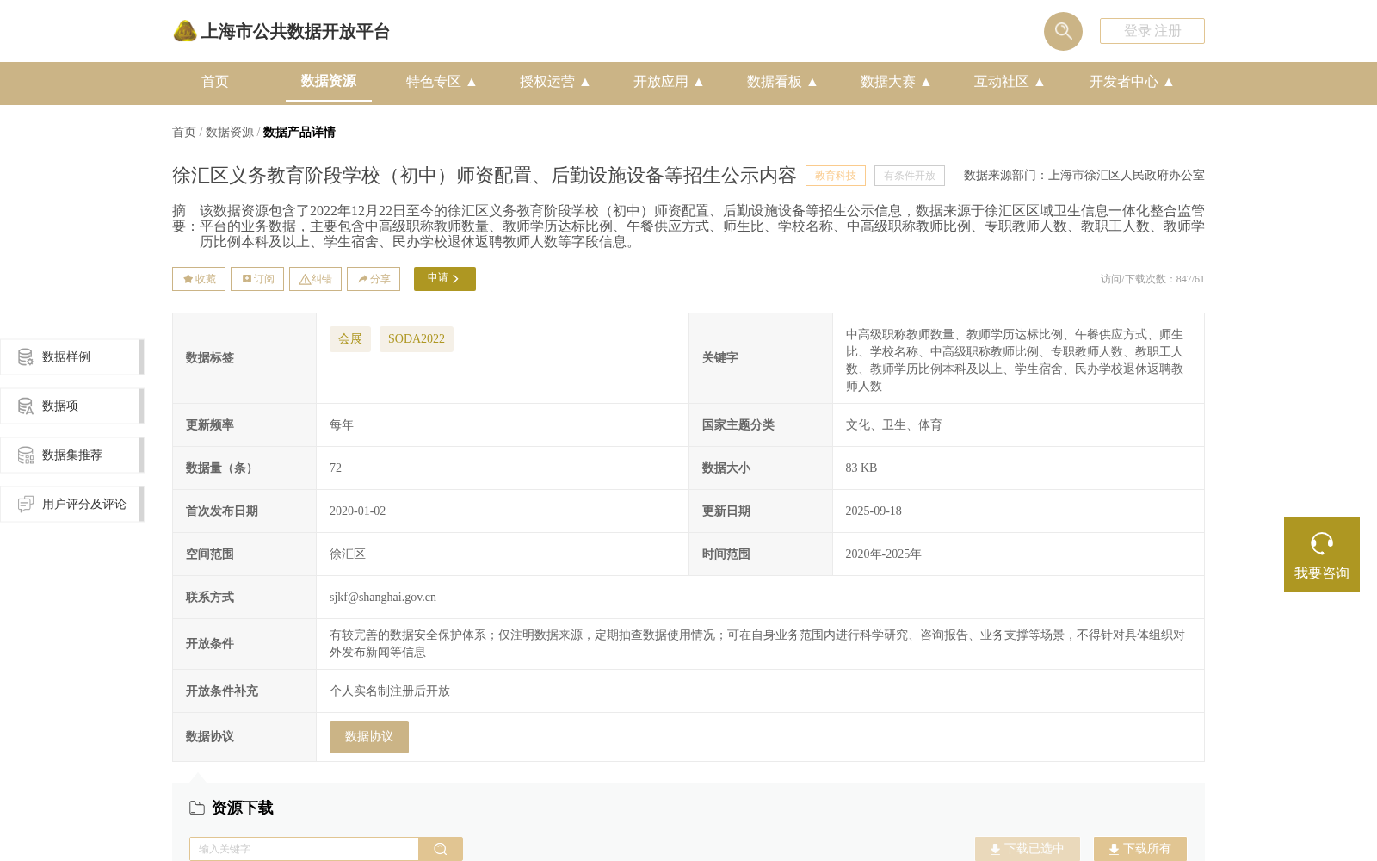Image resolution: width=1377 pixels, height=861 pixels.
Task: Click the 登录 注册 button
Action: tap(1152, 31)
